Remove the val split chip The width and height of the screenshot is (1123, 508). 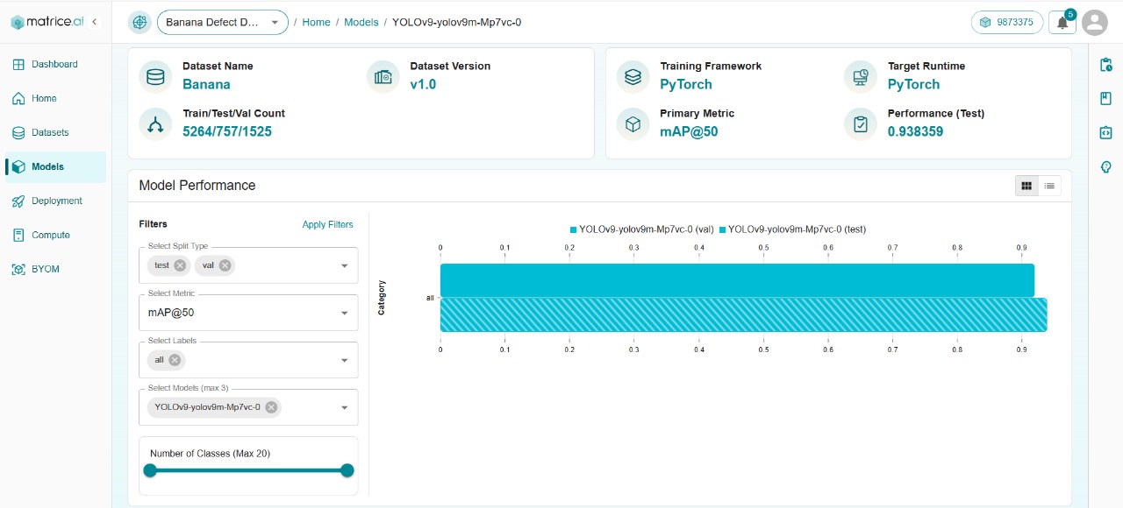pyautogui.click(x=225, y=265)
